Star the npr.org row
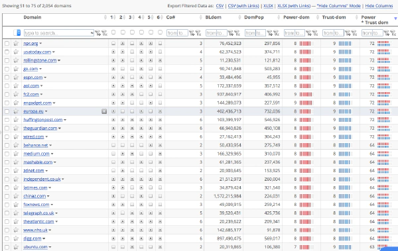 pos(16,43)
